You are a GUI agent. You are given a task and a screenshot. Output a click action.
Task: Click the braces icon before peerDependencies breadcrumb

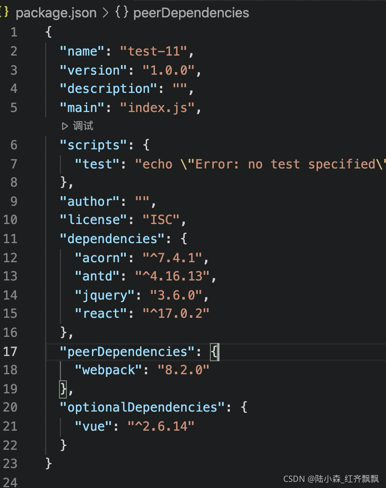pos(121,13)
